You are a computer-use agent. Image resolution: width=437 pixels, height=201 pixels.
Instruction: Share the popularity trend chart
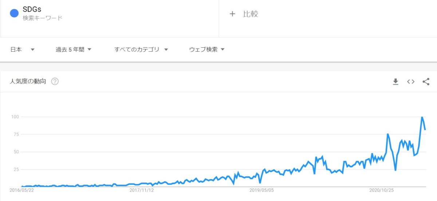pos(426,82)
